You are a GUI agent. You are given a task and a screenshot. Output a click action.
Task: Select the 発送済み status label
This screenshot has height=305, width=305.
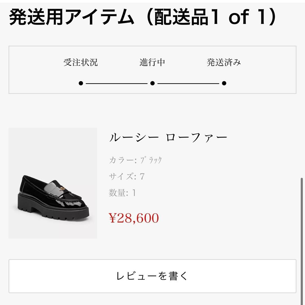point(224,62)
